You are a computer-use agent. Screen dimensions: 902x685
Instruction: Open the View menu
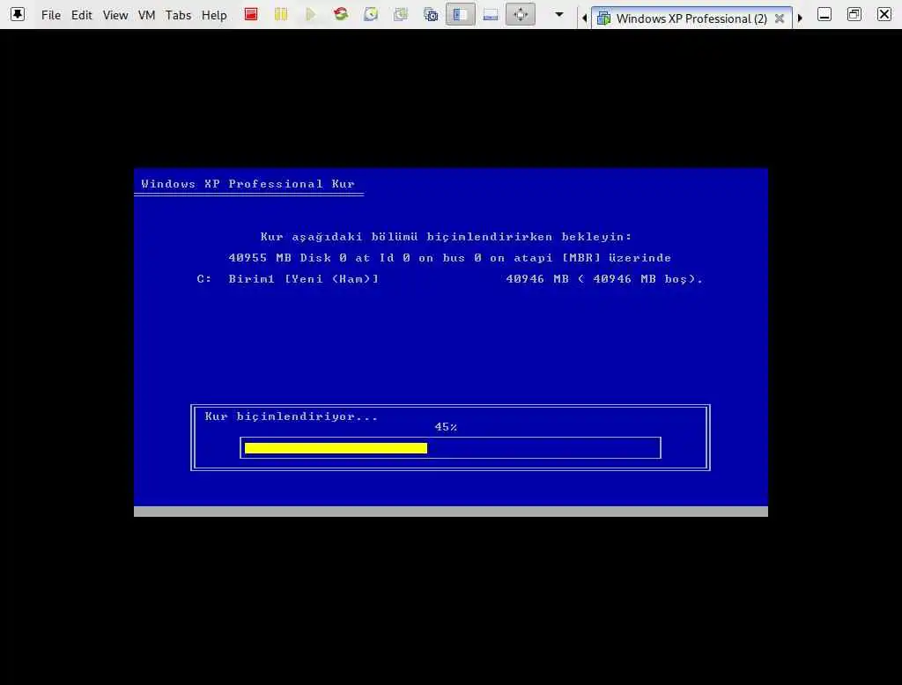coord(115,15)
